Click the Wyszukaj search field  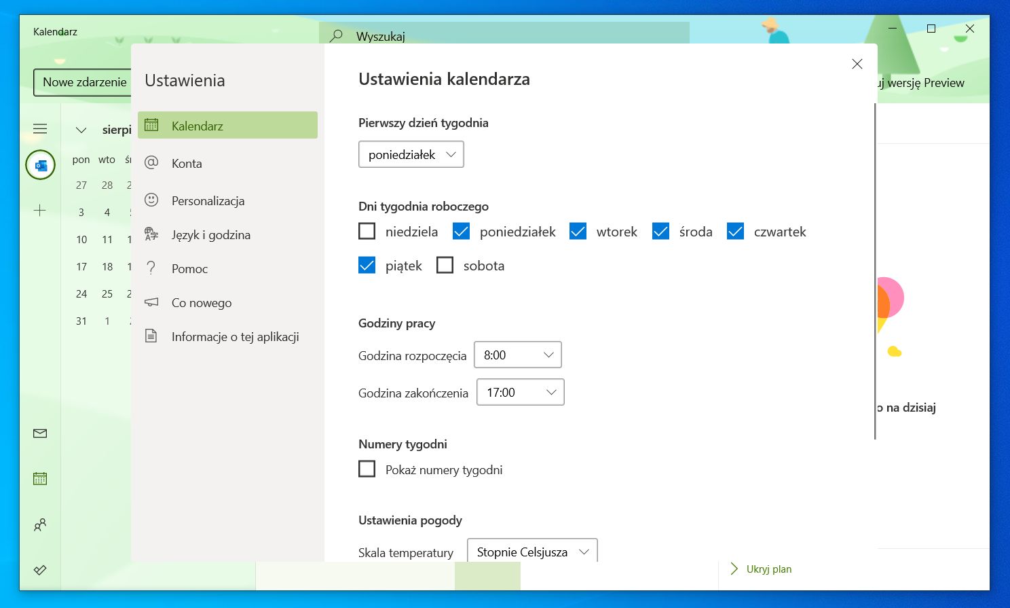[475, 36]
